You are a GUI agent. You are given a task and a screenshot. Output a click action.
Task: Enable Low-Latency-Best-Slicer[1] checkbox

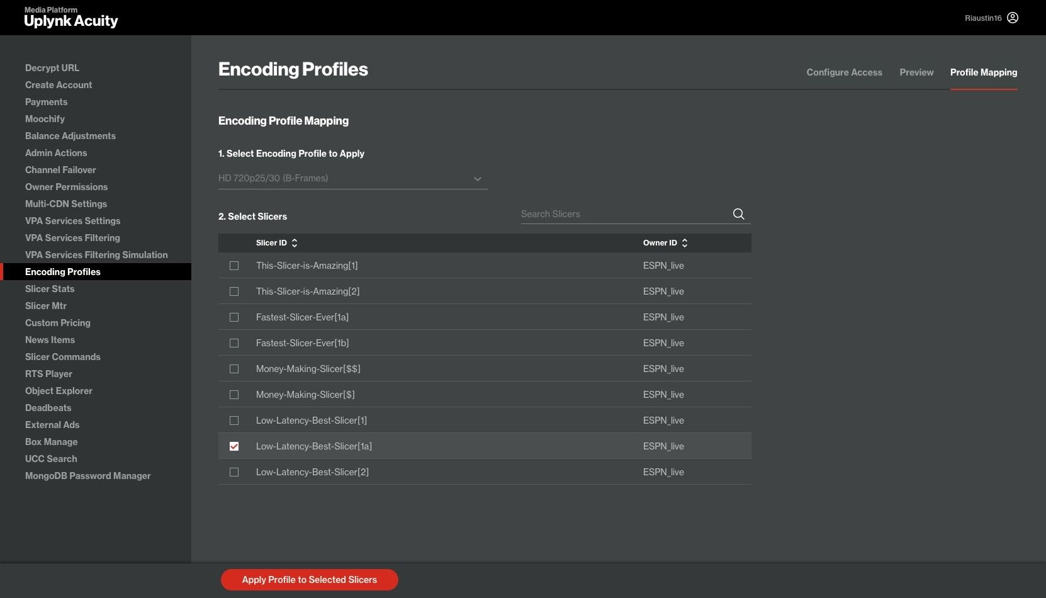pyautogui.click(x=234, y=420)
